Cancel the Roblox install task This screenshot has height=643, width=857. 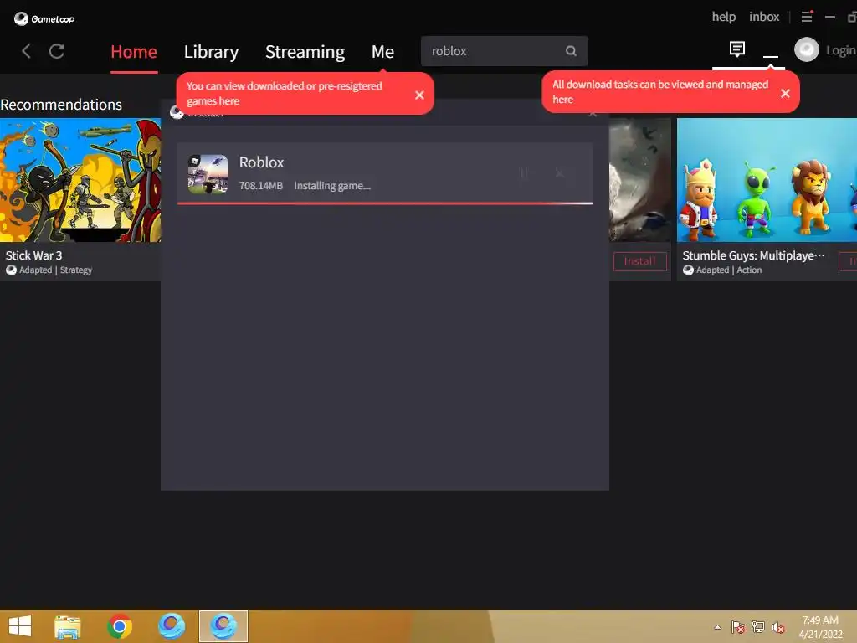pos(560,174)
